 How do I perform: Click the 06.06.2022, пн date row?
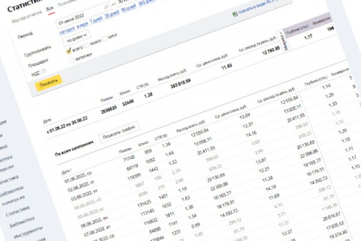pos(94,222)
